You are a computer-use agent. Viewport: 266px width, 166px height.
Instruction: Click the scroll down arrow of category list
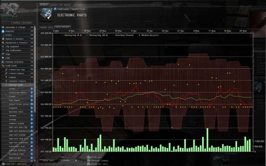[35, 160]
